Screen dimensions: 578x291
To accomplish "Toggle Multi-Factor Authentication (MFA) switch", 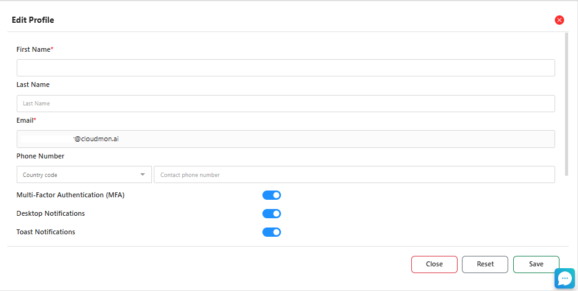I will tap(272, 195).
